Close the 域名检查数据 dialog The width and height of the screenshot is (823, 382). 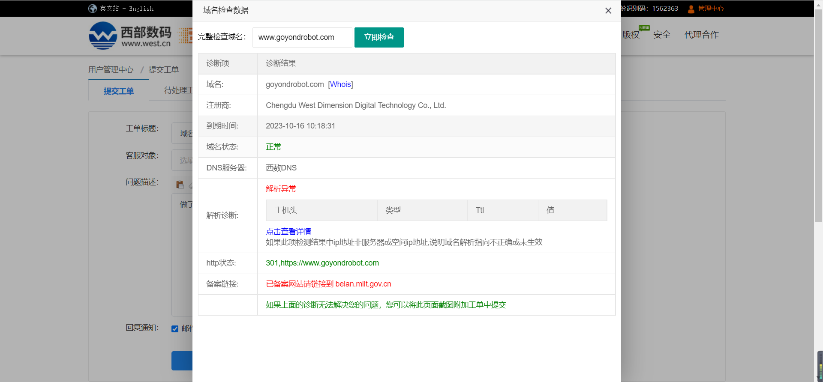pos(608,11)
